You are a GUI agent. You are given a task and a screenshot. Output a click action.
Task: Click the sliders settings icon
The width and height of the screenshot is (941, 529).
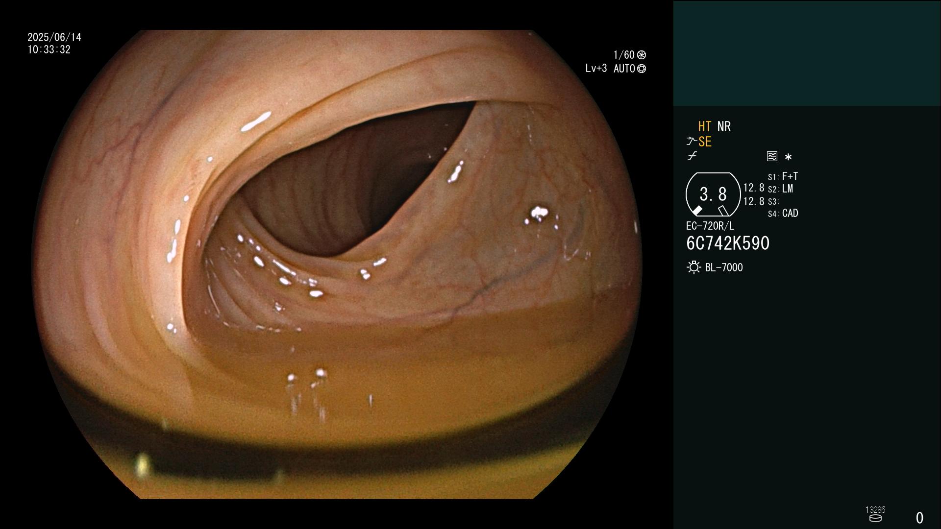(x=772, y=156)
